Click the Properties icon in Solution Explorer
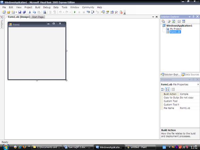Viewport: 200px width, 150px height. point(163,21)
